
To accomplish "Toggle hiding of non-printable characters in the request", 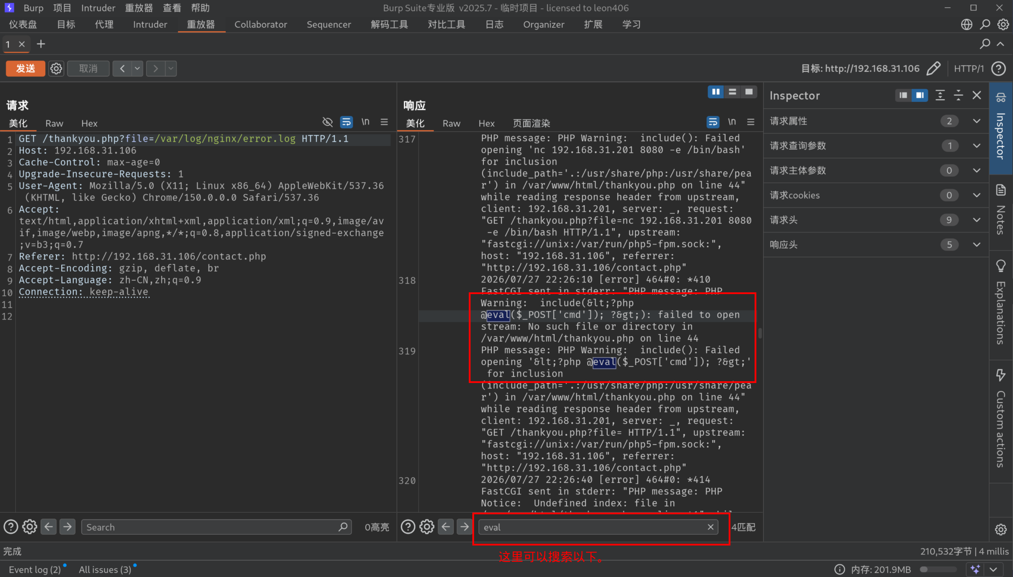I will pos(328,122).
